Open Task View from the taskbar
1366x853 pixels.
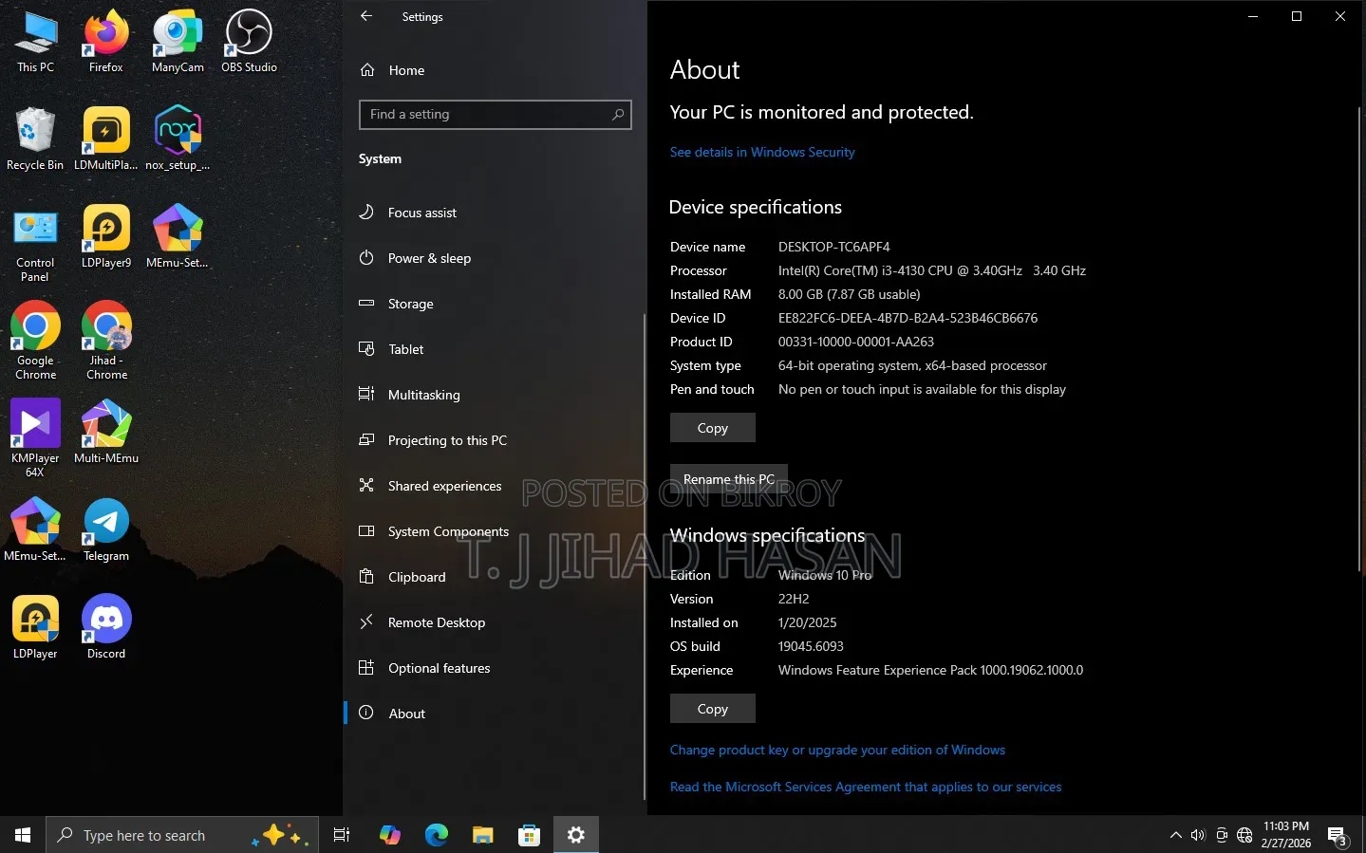pos(342,835)
